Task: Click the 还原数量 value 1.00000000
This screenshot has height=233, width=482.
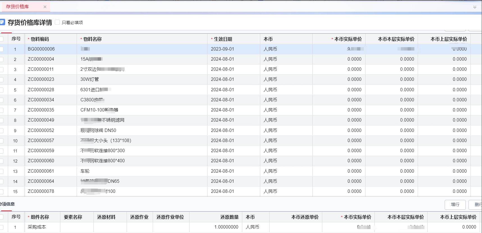Action: pos(226,227)
